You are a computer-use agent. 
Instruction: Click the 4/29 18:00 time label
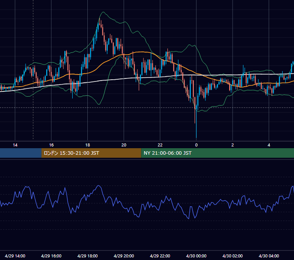click(88, 256)
